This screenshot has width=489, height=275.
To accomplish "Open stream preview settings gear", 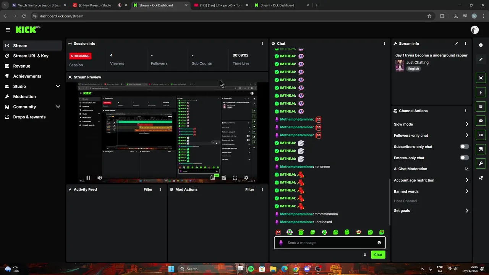I will (246, 178).
